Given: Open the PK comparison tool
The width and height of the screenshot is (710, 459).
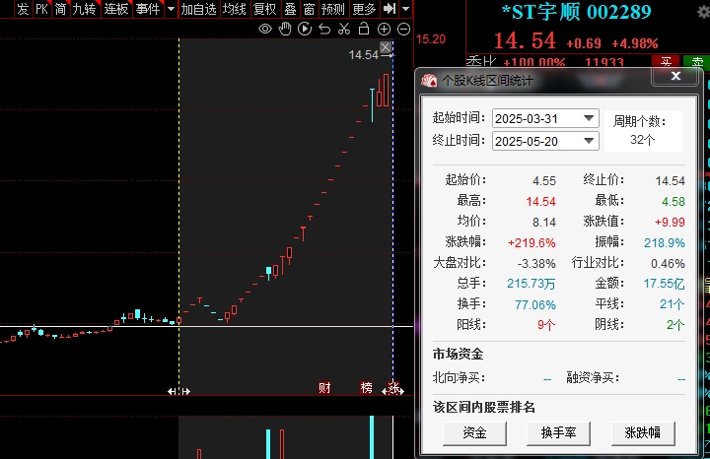Looking at the screenshot, I should pos(42,9).
